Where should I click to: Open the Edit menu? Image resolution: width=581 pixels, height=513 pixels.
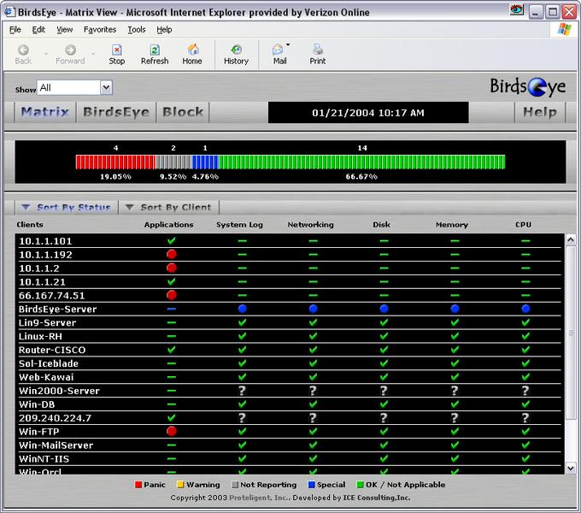click(38, 30)
